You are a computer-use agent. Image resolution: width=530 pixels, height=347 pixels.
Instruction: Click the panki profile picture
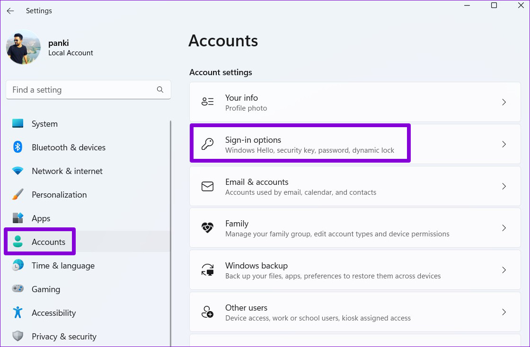coord(23,47)
